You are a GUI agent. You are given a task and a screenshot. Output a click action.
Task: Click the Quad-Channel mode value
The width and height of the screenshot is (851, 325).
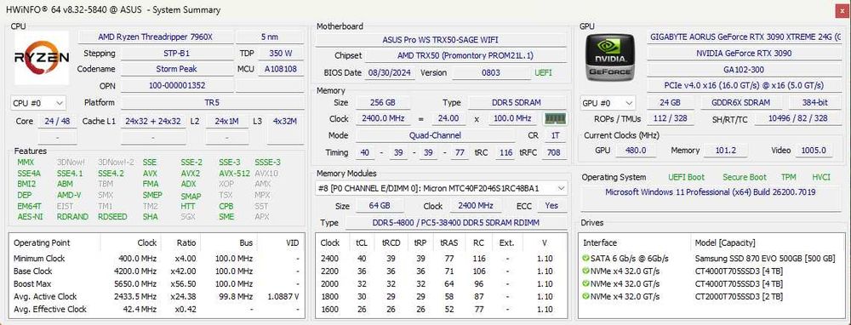(x=435, y=135)
